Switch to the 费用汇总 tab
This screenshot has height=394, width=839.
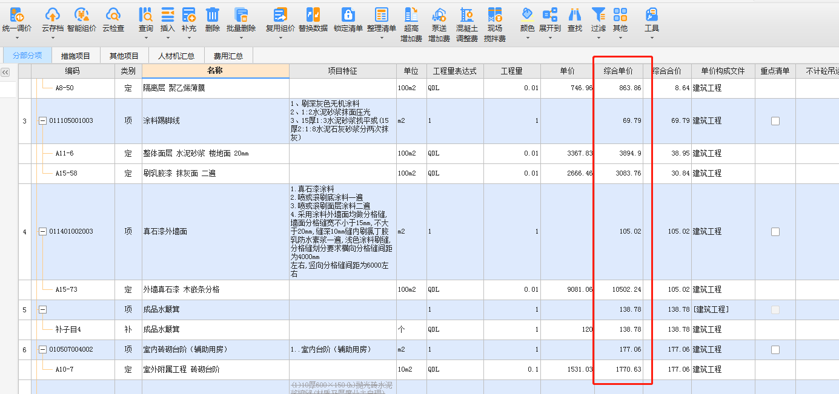tap(228, 56)
